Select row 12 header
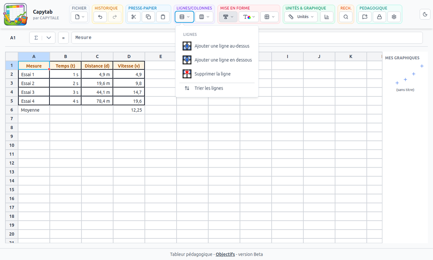This screenshot has width=433, height=260. (x=12, y=163)
